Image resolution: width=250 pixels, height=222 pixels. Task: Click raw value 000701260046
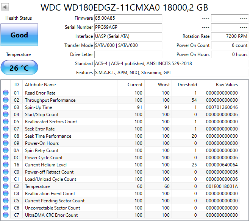[222, 107]
